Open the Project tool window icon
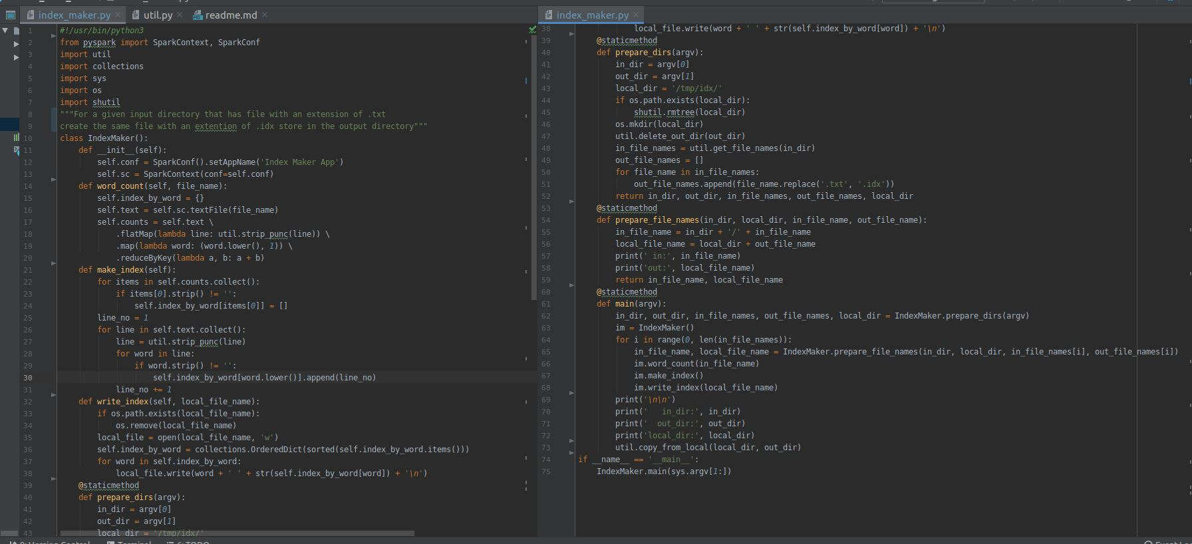Screen dimensions: 1192x544 click(x=10, y=15)
